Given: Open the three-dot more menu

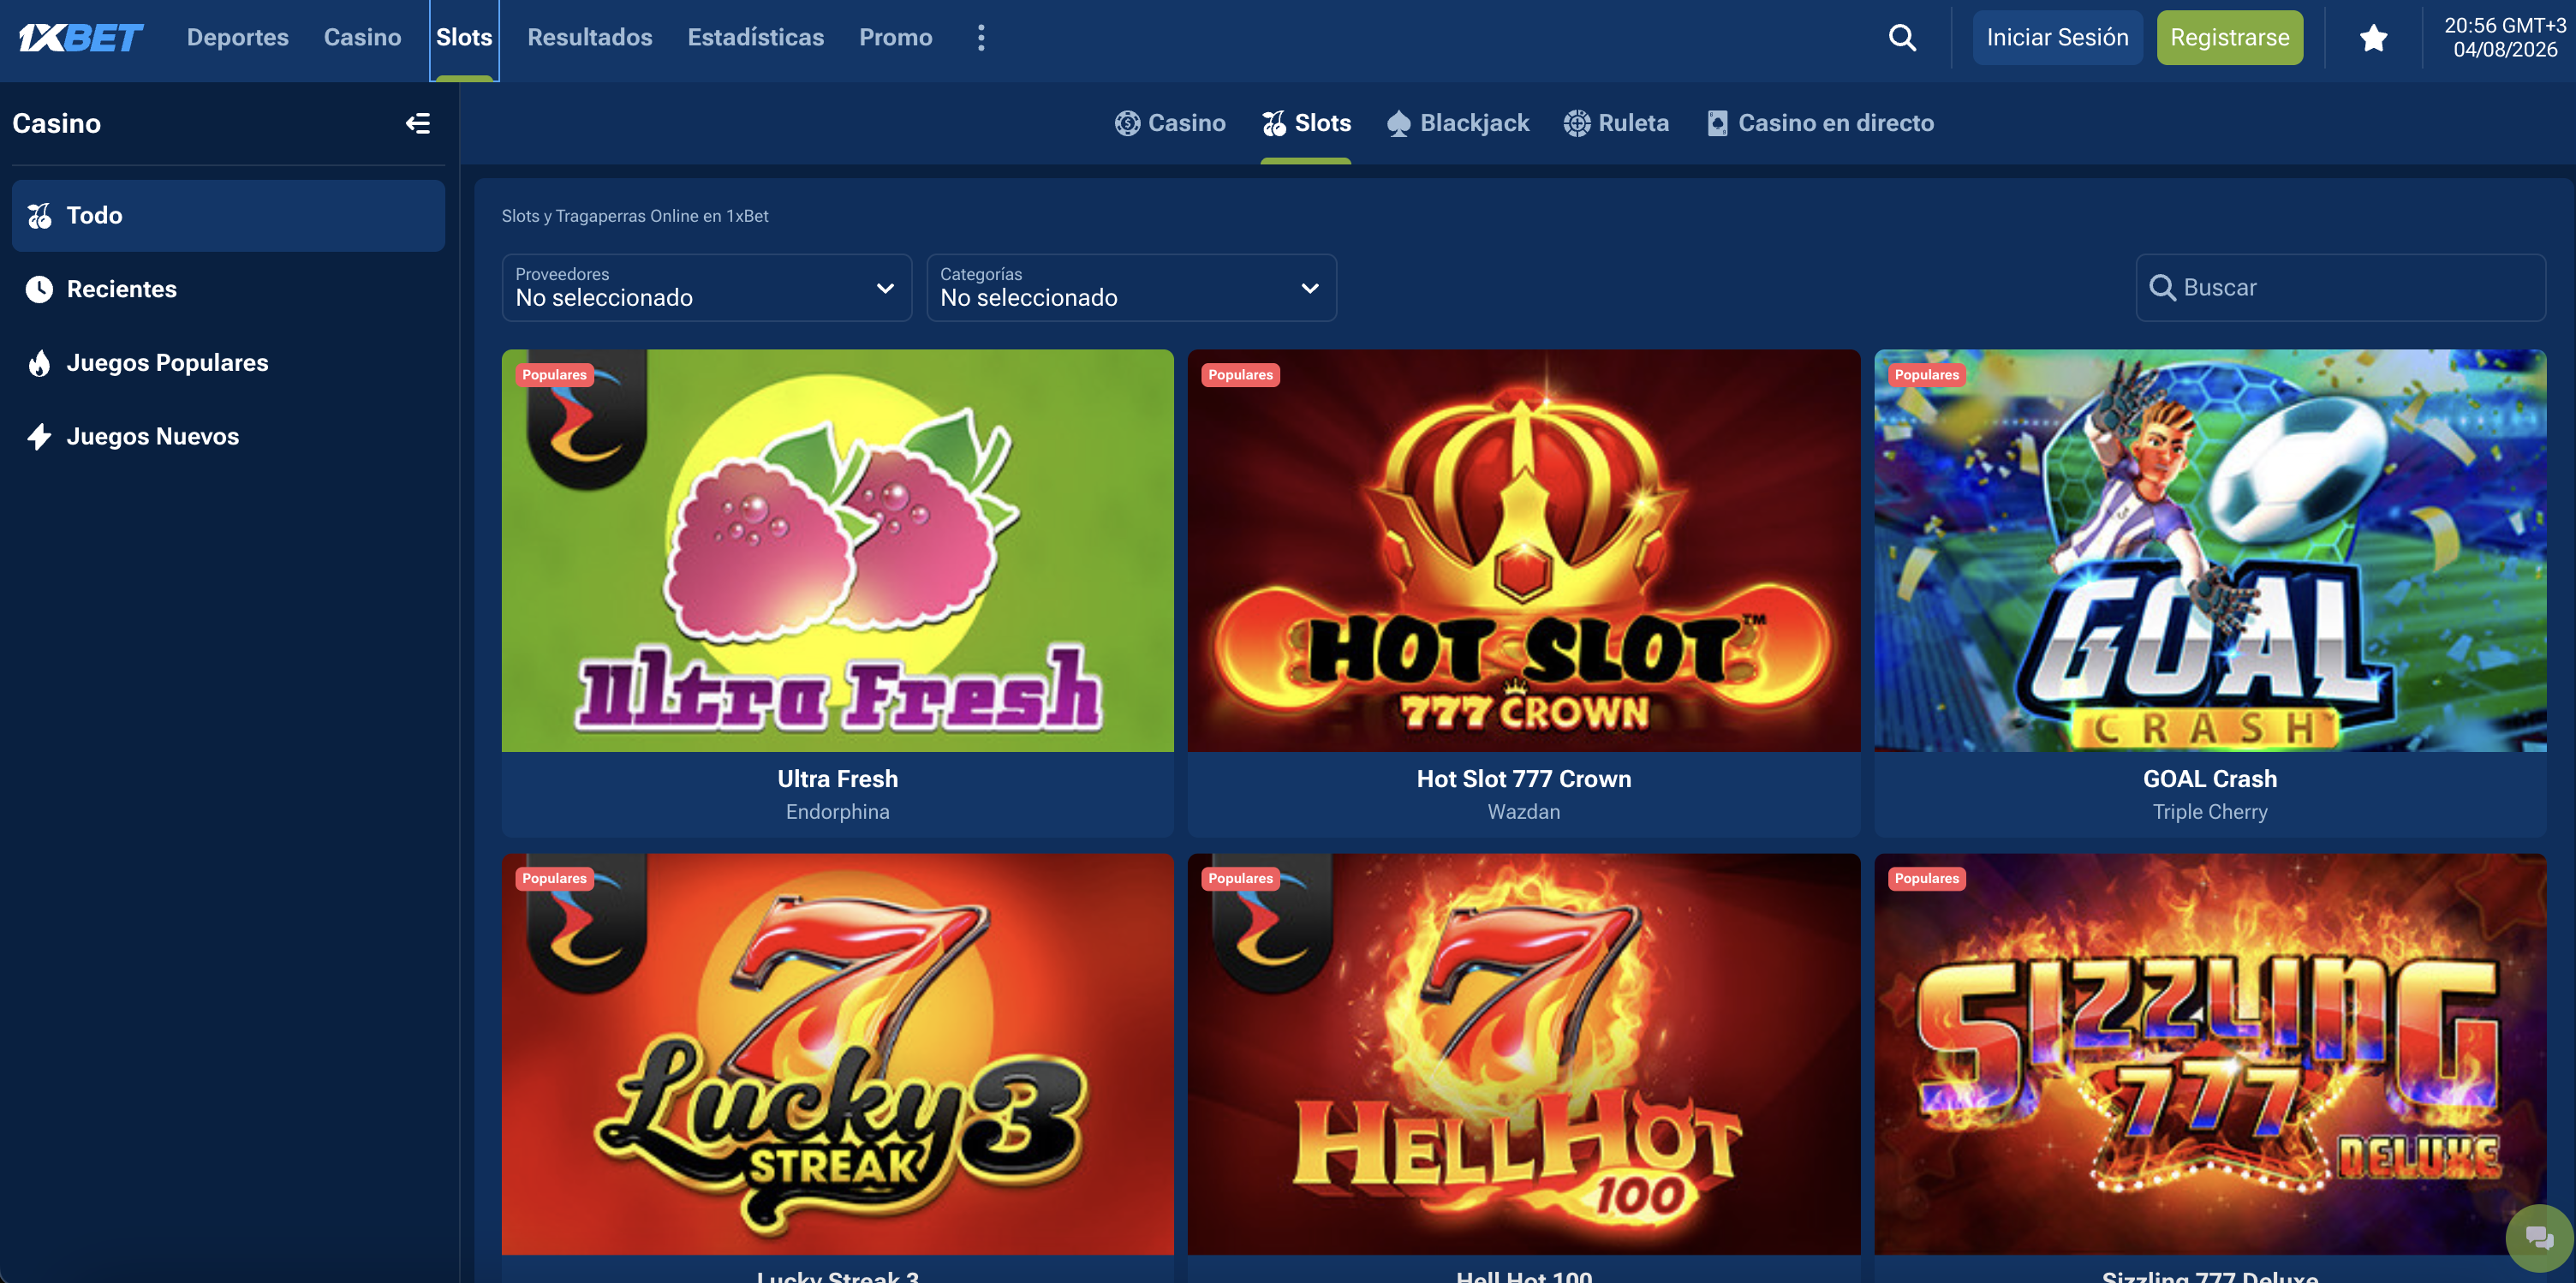Looking at the screenshot, I should pos(981,38).
